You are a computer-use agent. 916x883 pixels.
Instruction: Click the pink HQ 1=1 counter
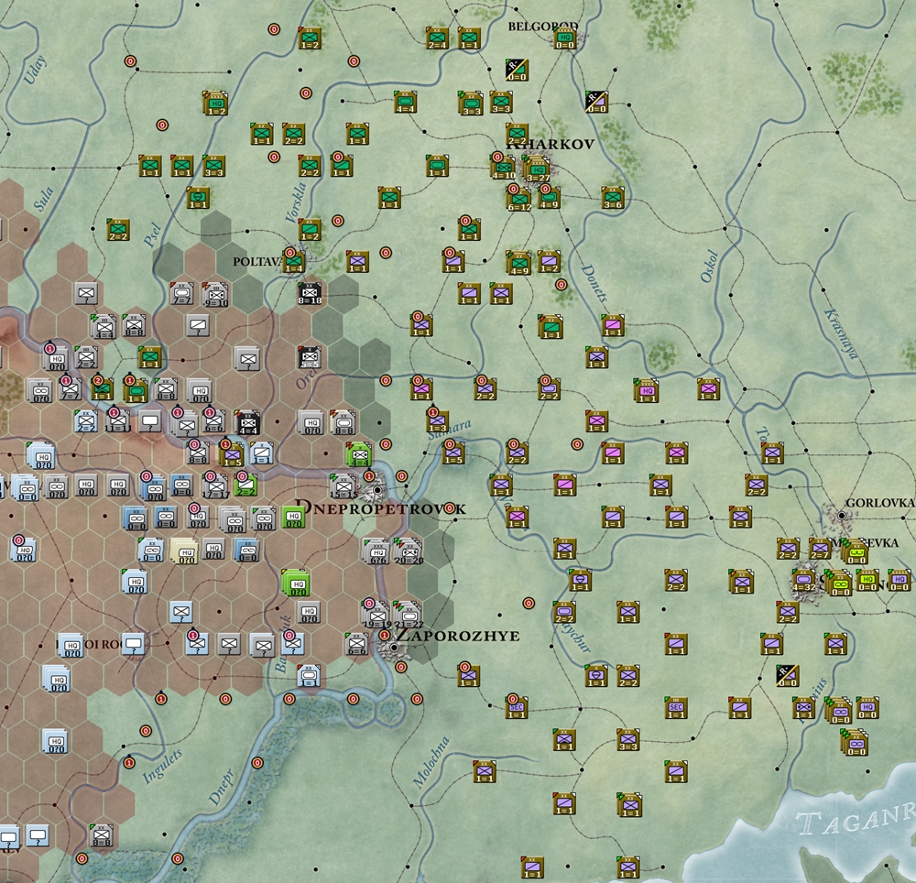(x=646, y=390)
